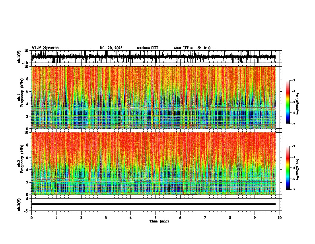Click the ch.2 color scale bar
The image size is (315, 244).
288,168
